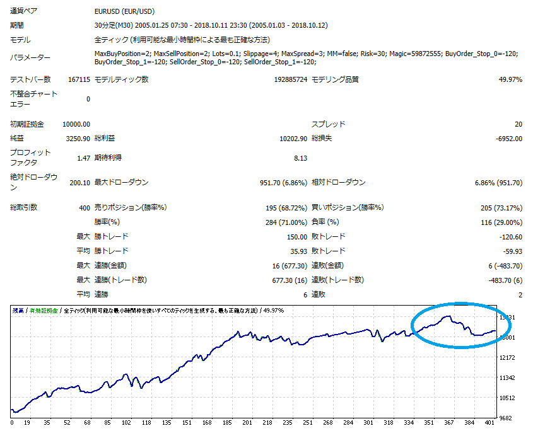Click the 総損失 value -6952.00
533x431 pixels.
[x=509, y=139]
